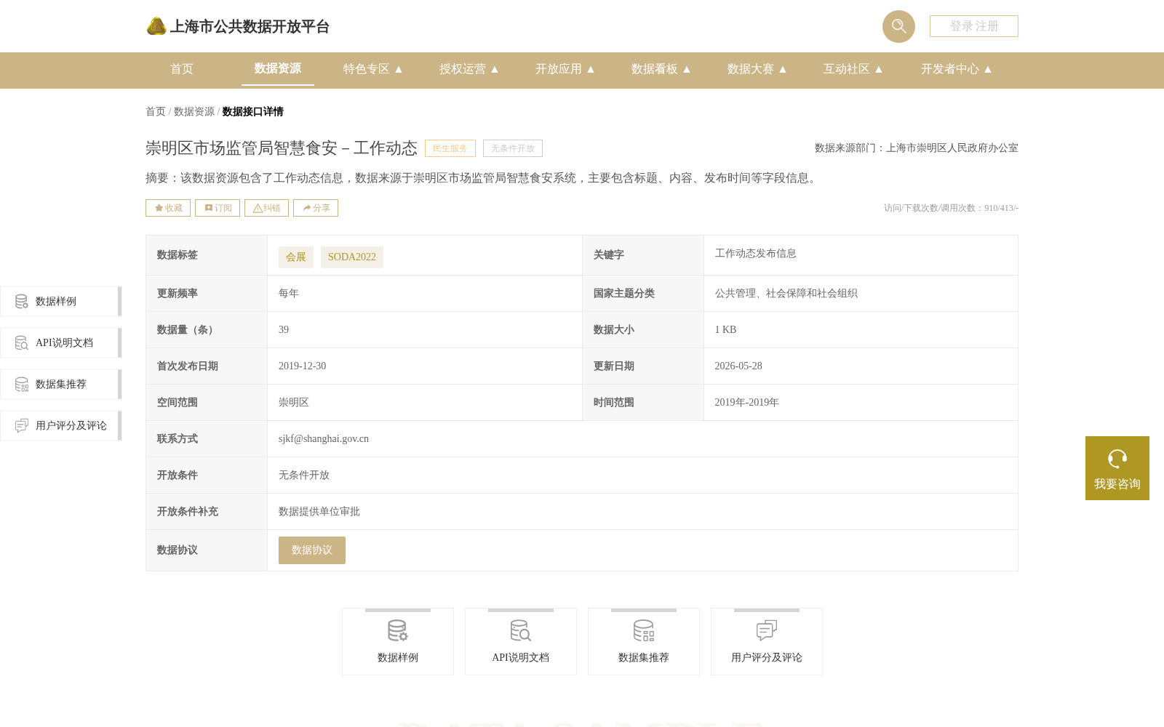Expand the 开发者中心 menu arrow
The width and height of the screenshot is (1164, 727).
pyautogui.click(x=988, y=69)
